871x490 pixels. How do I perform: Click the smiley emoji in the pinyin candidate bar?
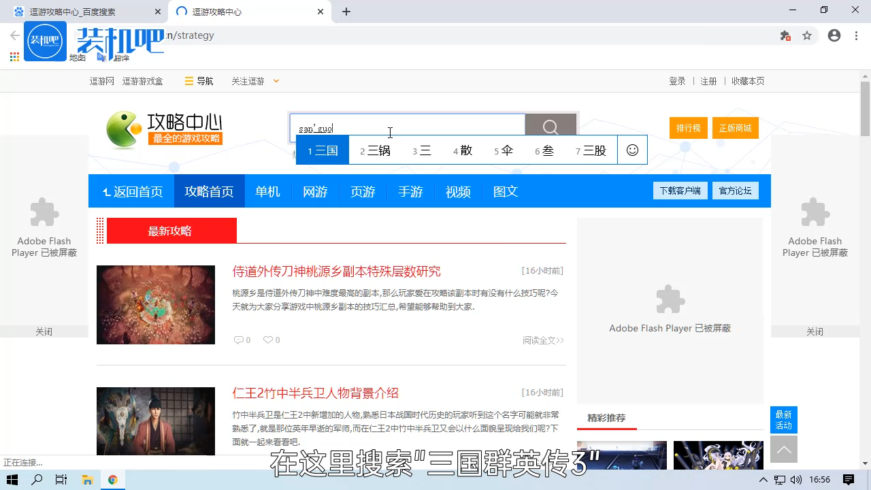pos(632,150)
